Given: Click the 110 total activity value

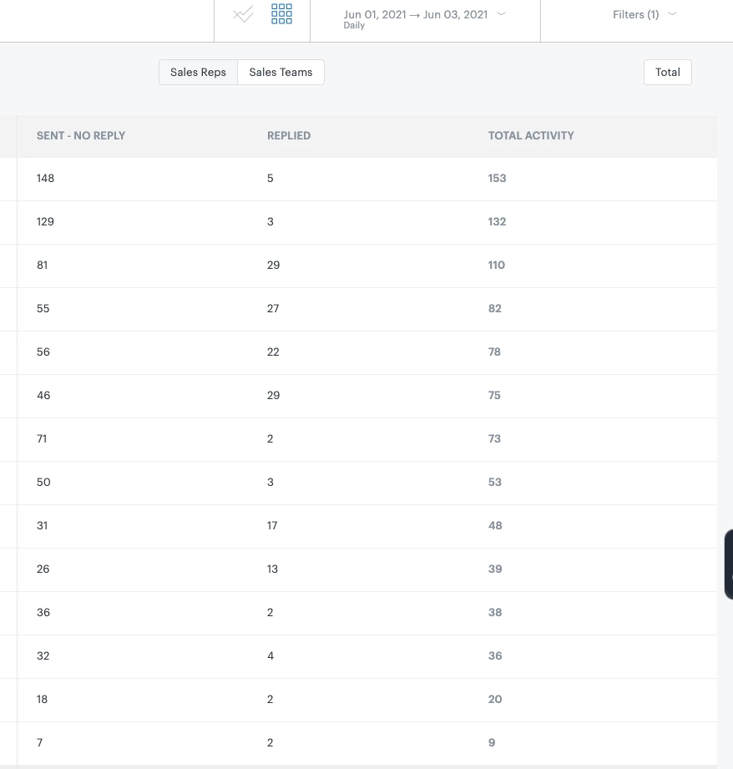Looking at the screenshot, I should [496, 266].
